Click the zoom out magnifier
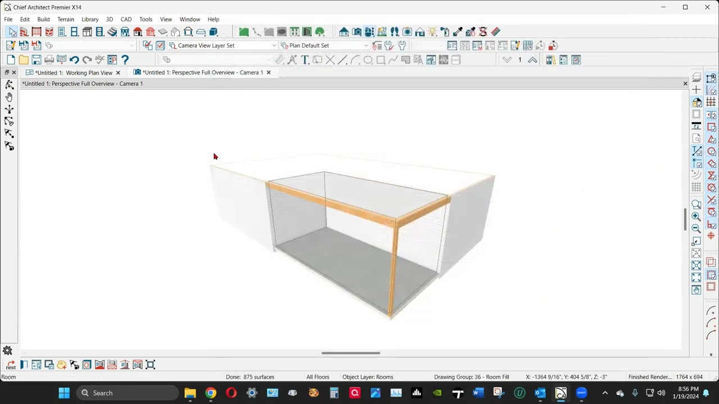This screenshot has width=719, height=404. point(697,228)
